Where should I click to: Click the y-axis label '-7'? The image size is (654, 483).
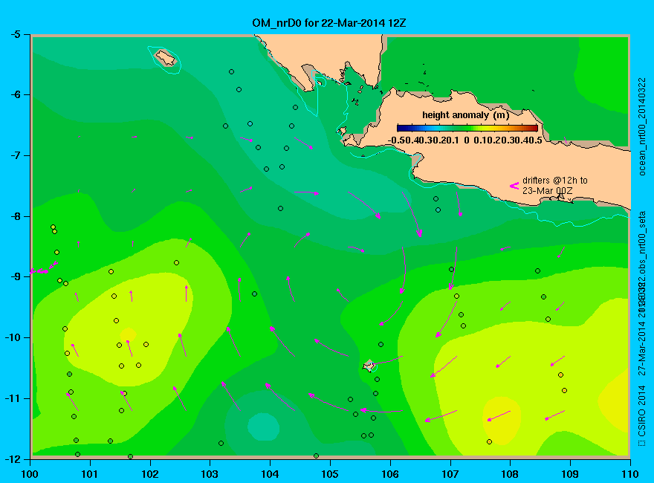pyautogui.click(x=16, y=155)
